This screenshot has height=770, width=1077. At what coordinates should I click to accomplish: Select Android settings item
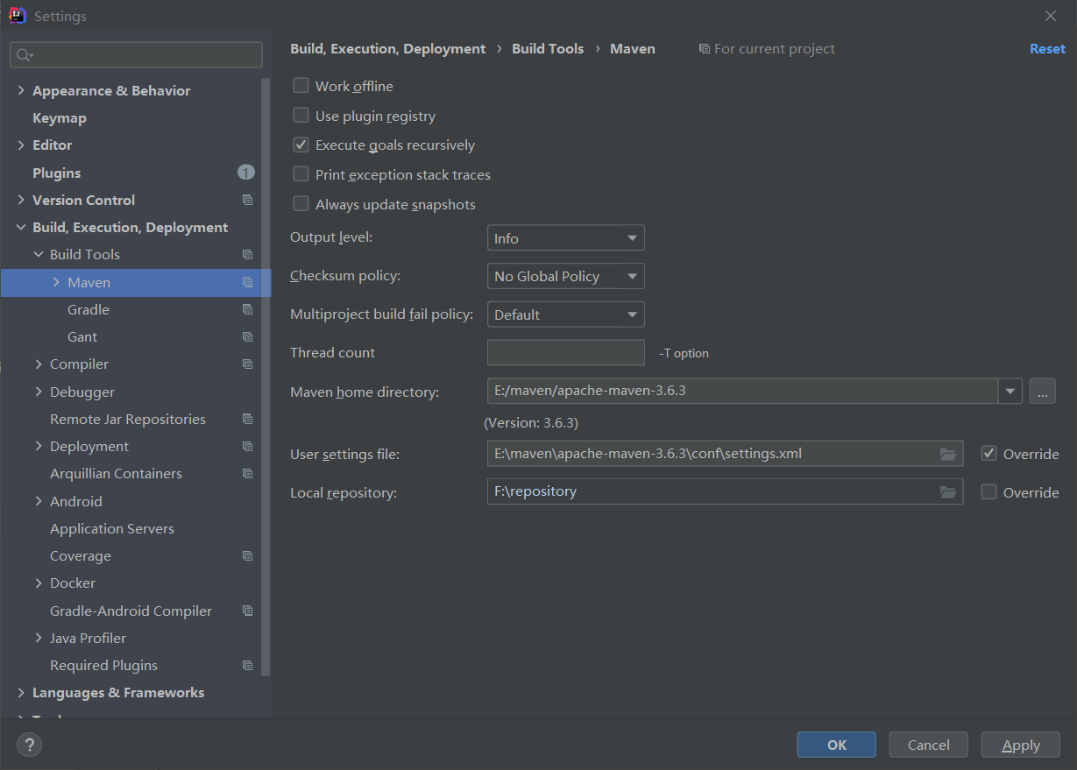[76, 501]
